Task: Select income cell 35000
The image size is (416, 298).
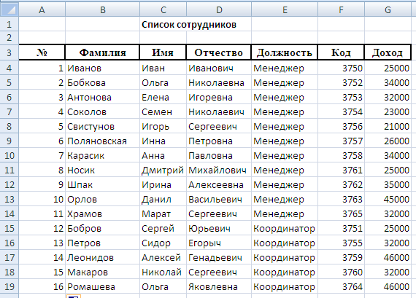Action: click(x=388, y=184)
